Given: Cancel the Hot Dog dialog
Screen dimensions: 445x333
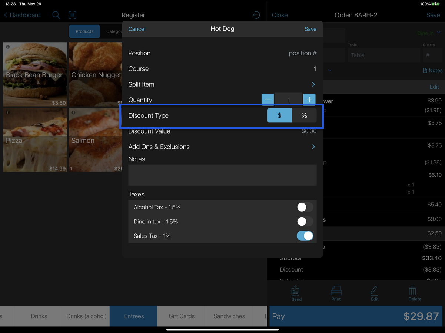Looking at the screenshot, I should (137, 29).
